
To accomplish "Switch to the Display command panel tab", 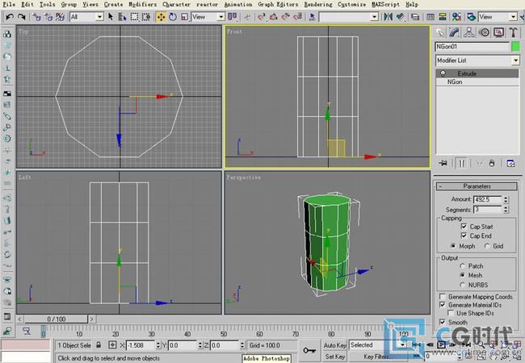I will (x=498, y=32).
